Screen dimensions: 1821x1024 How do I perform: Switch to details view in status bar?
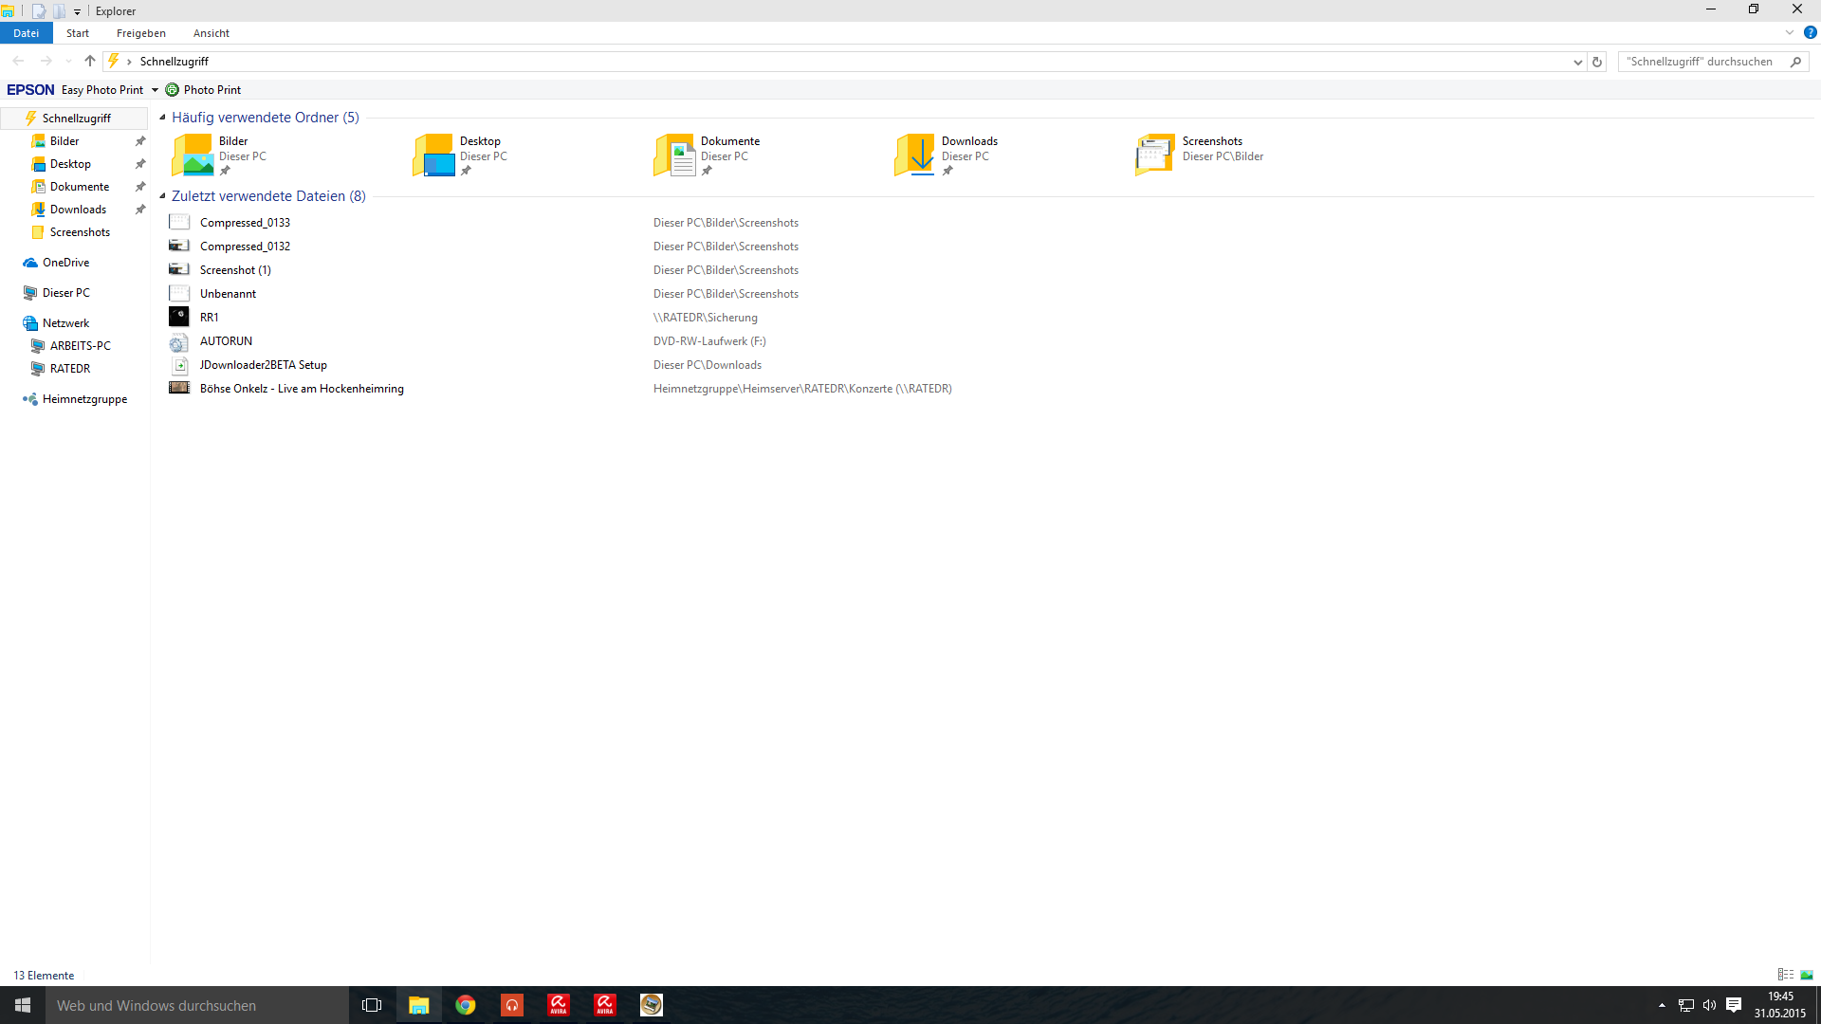coord(1785,975)
